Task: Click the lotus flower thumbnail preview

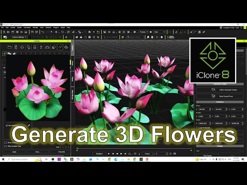Action: tap(38, 88)
